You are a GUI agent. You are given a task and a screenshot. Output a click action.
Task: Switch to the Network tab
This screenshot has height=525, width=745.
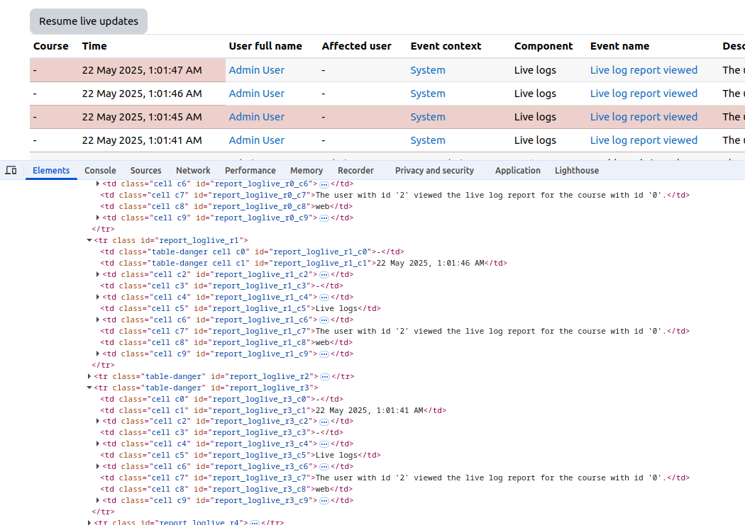click(193, 170)
